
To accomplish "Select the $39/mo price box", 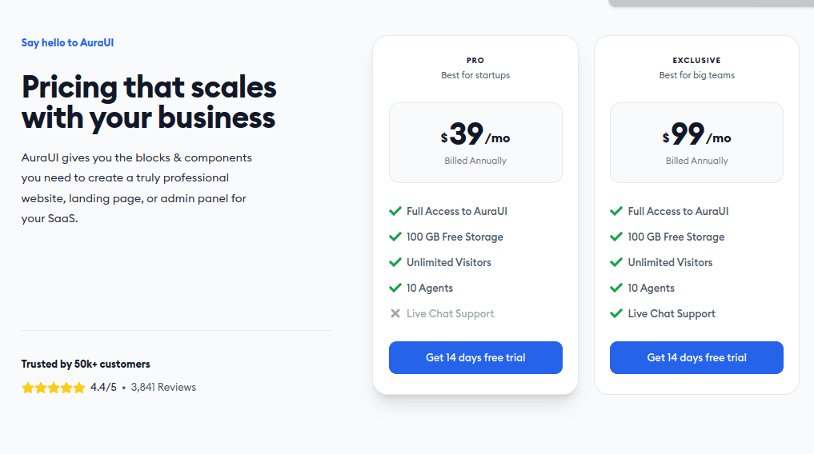I will (475, 142).
